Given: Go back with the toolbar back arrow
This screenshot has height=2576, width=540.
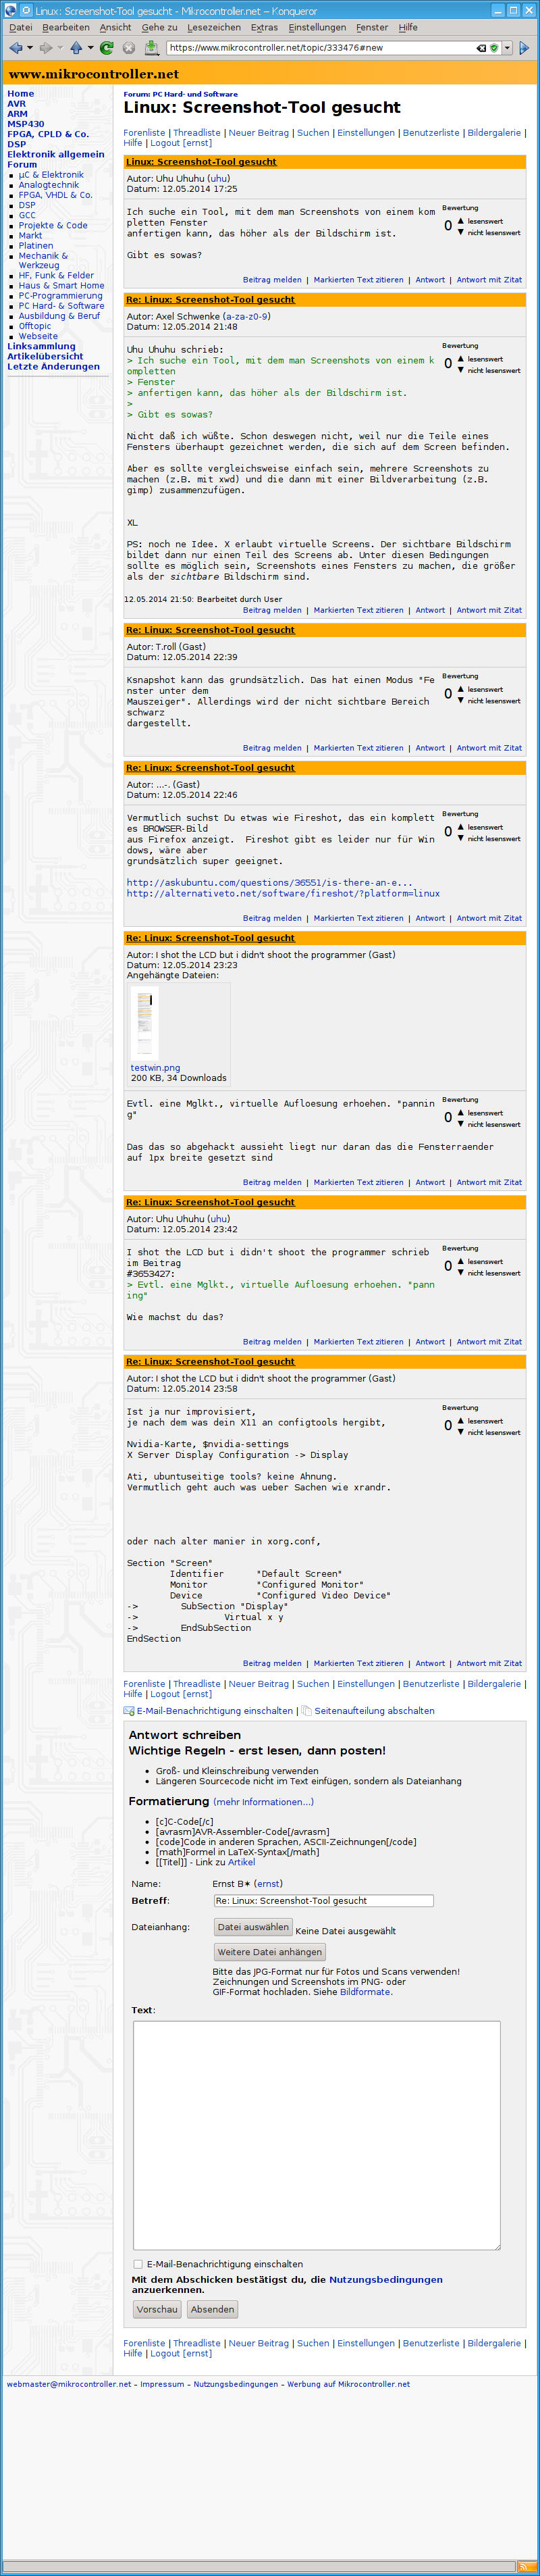Looking at the screenshot, I should click(15, 47).
